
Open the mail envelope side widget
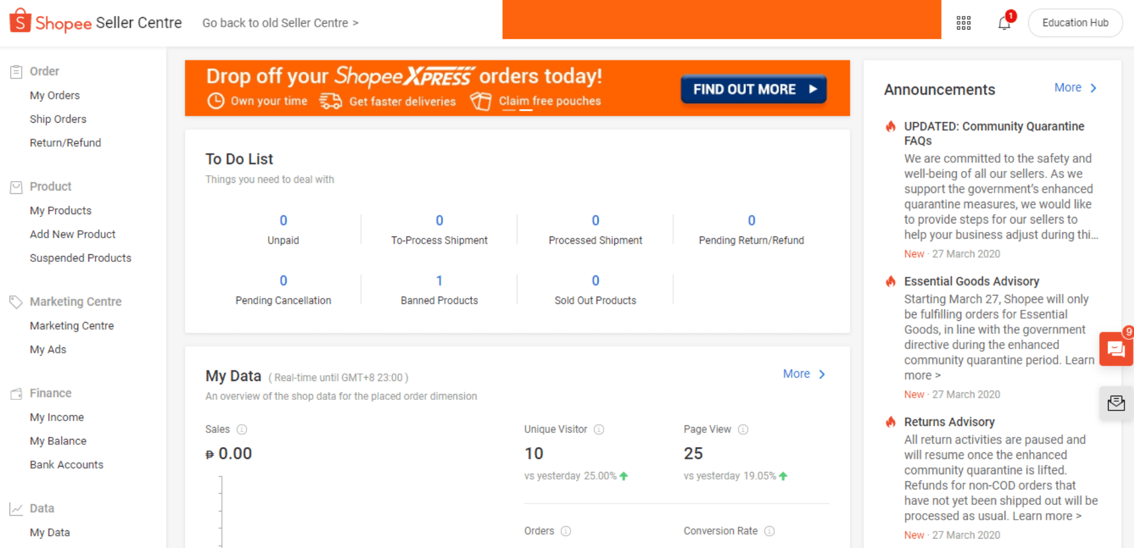(1116, 403)
